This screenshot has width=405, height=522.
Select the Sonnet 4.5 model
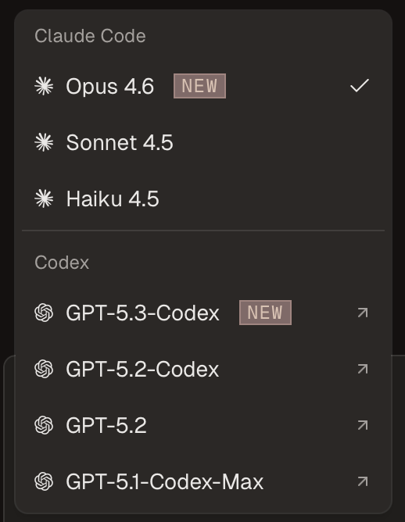[x=203, y=142]
